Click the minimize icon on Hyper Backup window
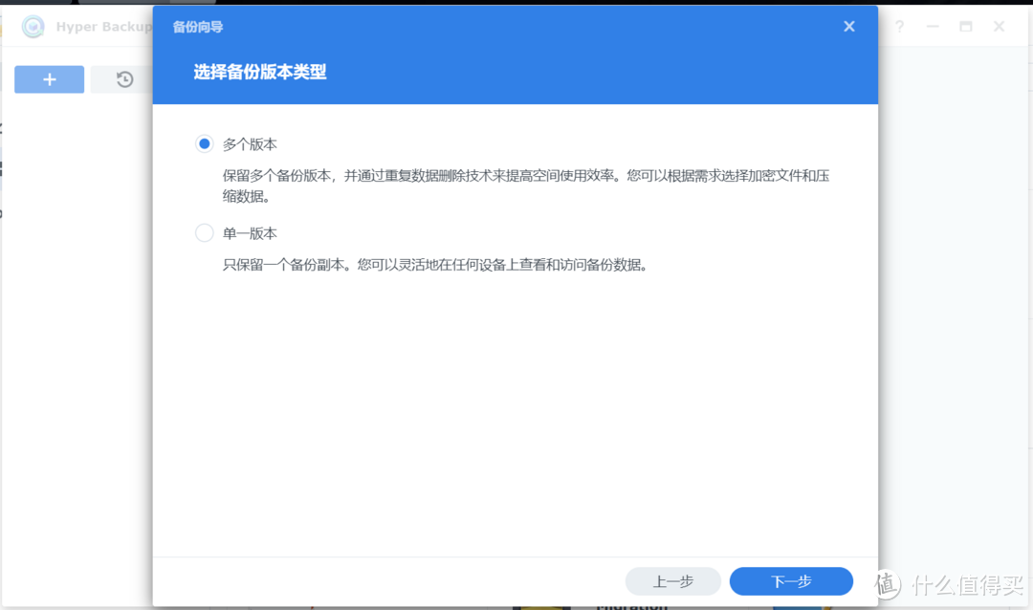Image resolution: width=1033 pixels, height=610 pixels. [x=933, y=27]
